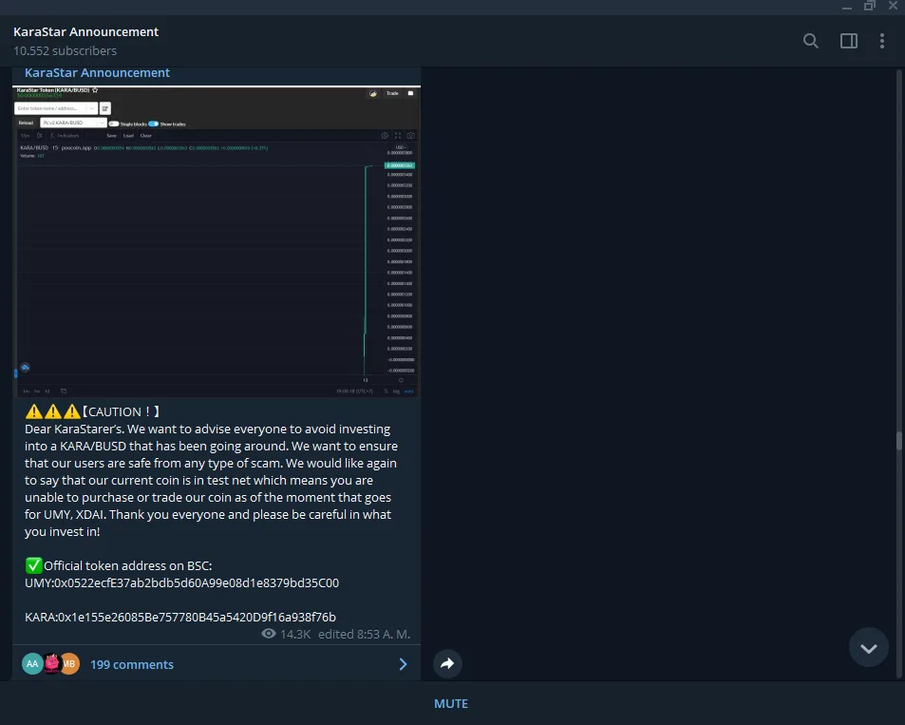Click the edited 8:53 A. M. timestamp
Viewport: 905px width, 725px height.
[x=365, y=635]
